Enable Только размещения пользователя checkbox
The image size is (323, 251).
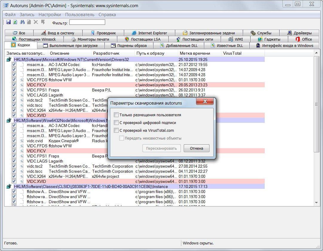pyautogui.click(x=116, y=115)
